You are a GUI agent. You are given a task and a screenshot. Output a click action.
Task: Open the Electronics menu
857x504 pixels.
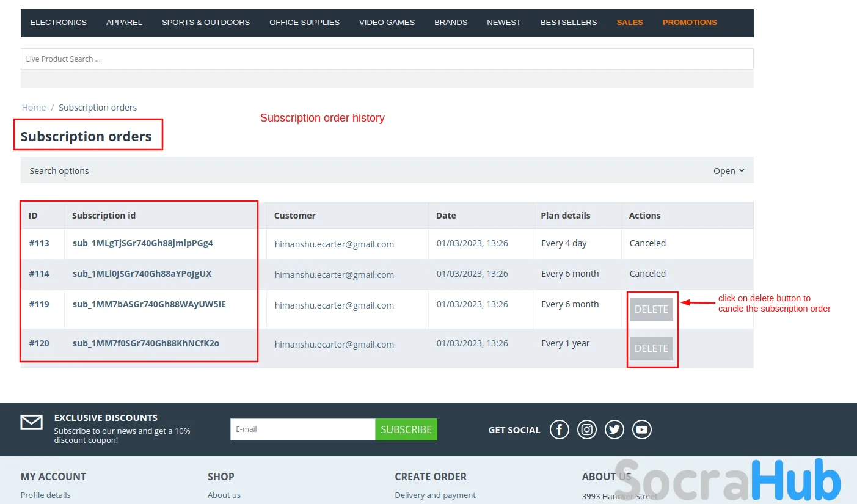[x=59, y=23]
